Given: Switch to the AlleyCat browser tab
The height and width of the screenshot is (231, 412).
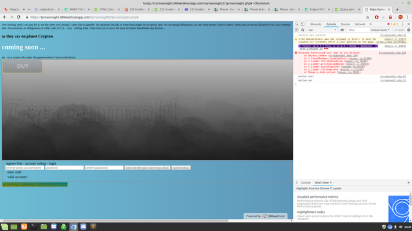Looking at the screenshot, I should click(14, 10).
